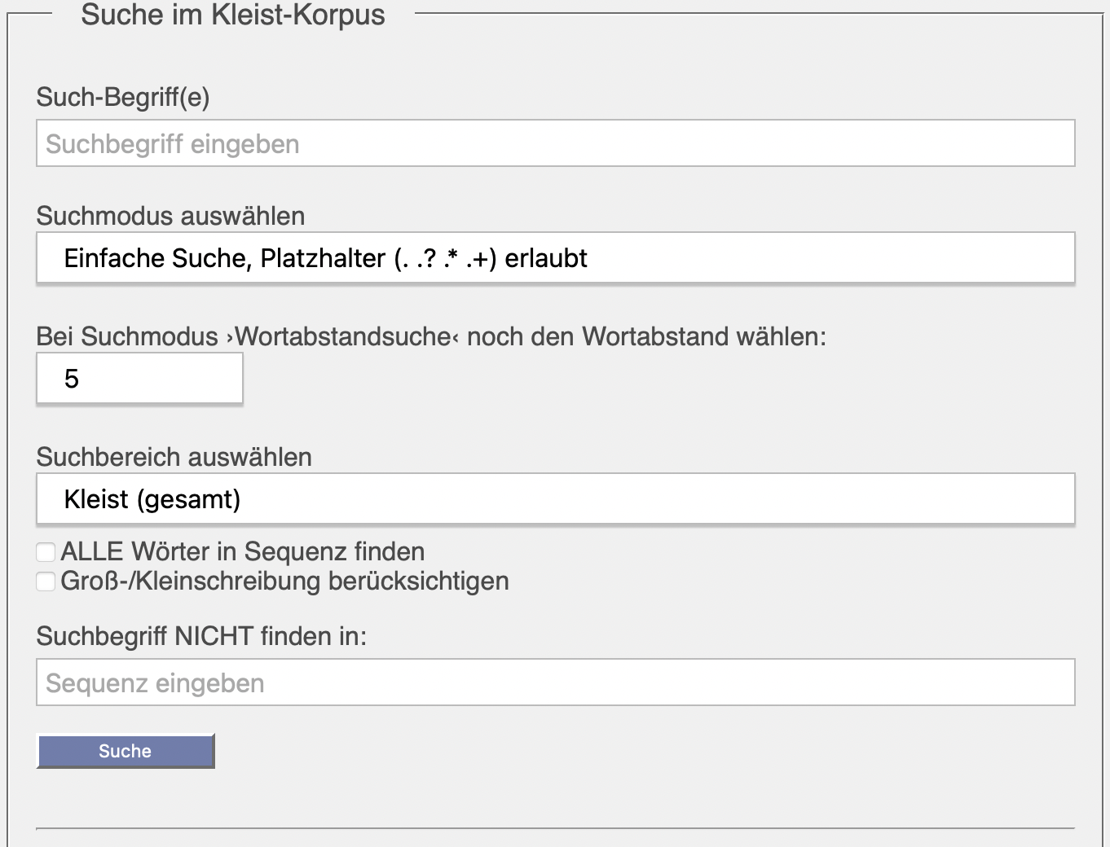This screenshot has width=1110, height=847.
Task: Expand the Suchbereich dropdown showing Kleist (gesamt)
Action: [555, 499]
